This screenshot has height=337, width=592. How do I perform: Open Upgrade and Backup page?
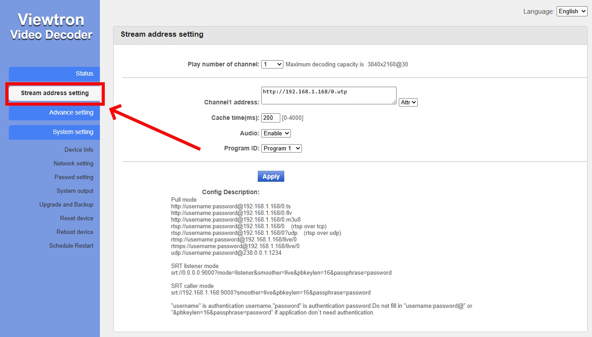(66, 204)
